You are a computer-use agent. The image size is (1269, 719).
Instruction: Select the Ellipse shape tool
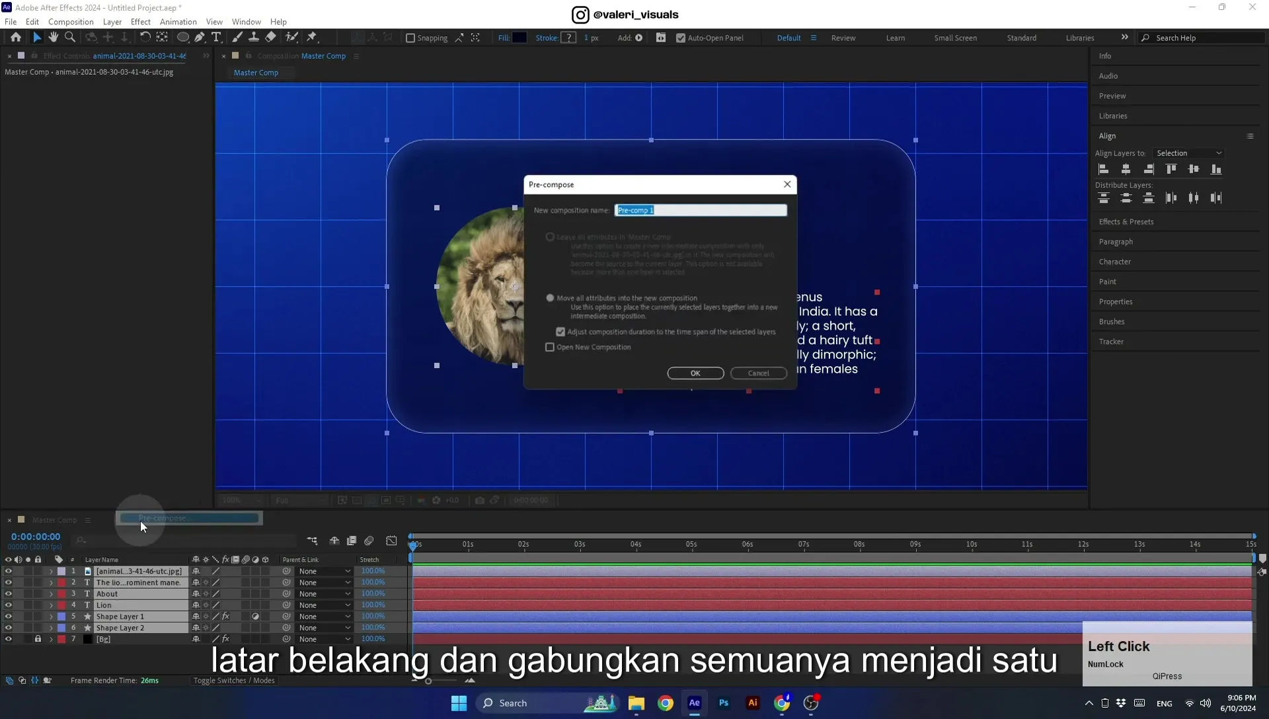click(183, 38)
